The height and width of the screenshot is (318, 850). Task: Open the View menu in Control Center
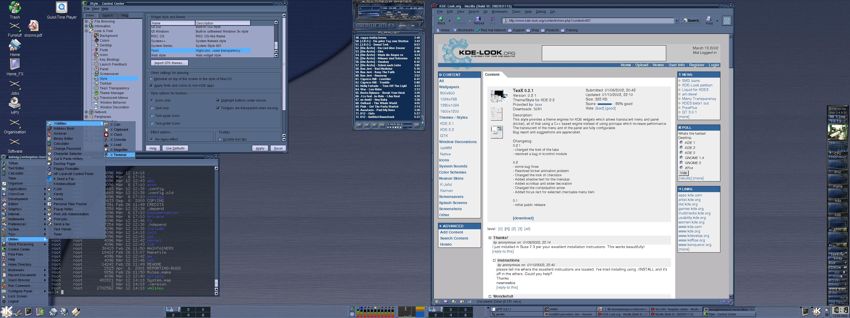click(95, 9)
